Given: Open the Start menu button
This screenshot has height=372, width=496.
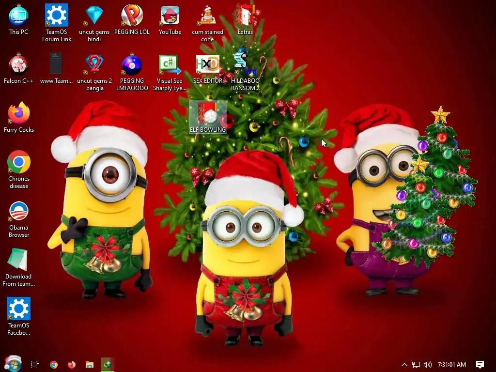Looking at the screenshot, I should pos(13,364).
